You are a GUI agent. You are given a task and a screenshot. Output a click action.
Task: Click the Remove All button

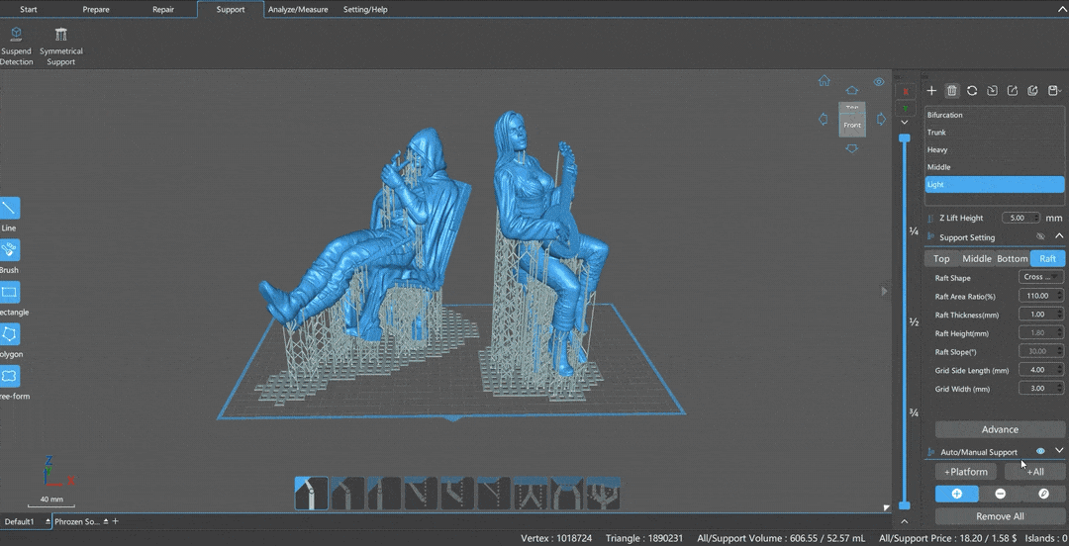point(1000,516)
